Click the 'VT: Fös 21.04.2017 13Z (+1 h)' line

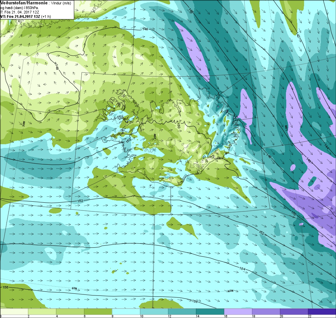pos(26,16)
